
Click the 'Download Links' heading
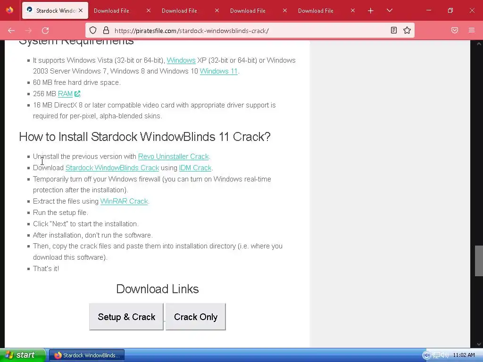pyautogui.click(x=158, y=289)
